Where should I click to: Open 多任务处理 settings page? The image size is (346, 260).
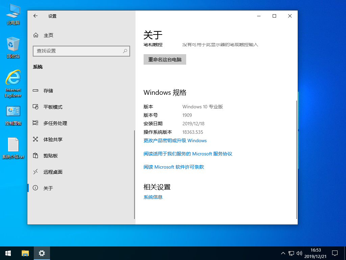point(55,123)
